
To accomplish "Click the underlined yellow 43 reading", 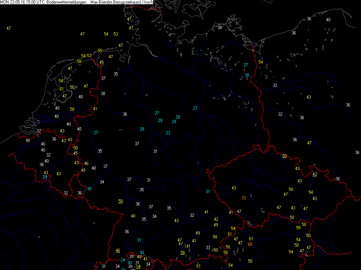I will (315, 174).
